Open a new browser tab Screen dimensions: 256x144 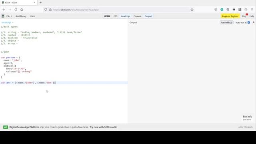(40, 2)
